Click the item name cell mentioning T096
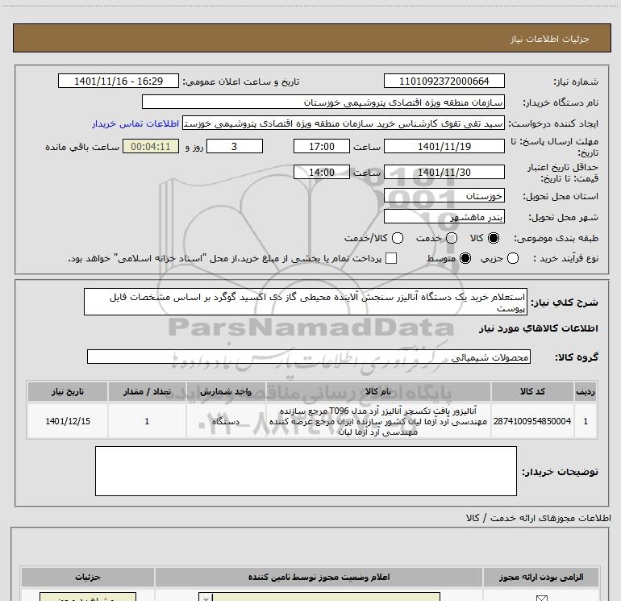This screenshot has width=621, height=601. (x=378, y=421)
